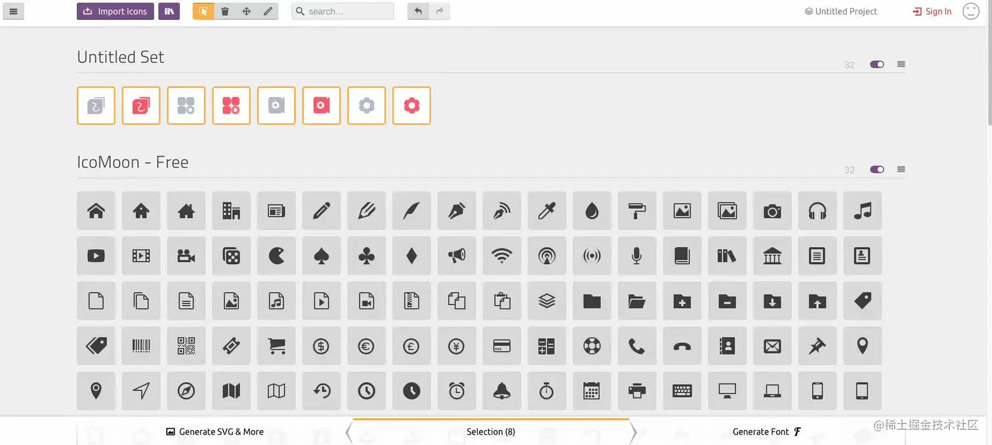This screenshot has width=992, height=445.
Task: Select the microphone icon
Action: 637,256
